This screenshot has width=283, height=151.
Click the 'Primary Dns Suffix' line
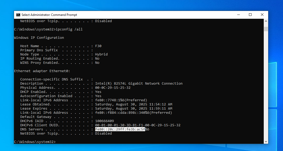point(56,50)
